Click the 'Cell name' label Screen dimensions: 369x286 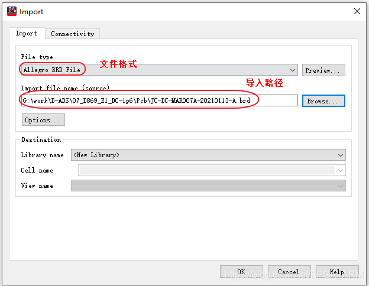(37, 170)
